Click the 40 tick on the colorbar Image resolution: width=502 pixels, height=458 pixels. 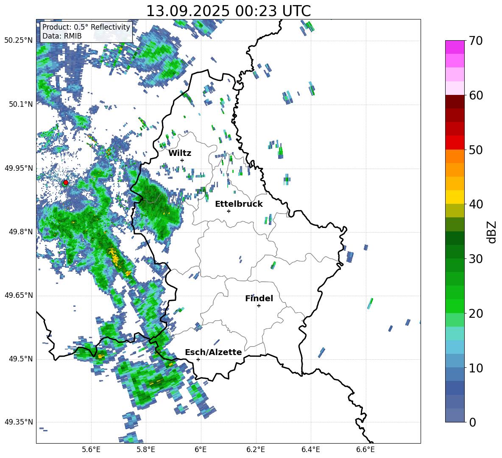click(x=476, y=204)
